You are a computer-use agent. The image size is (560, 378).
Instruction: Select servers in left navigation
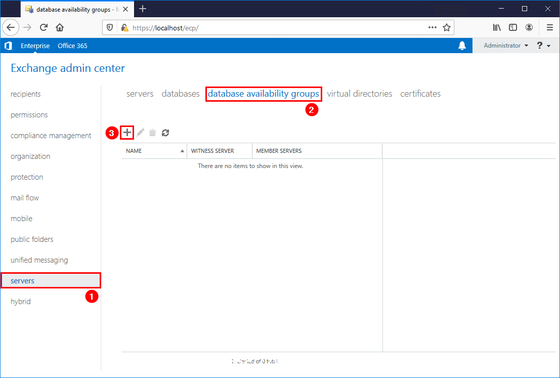pos(51,280)
